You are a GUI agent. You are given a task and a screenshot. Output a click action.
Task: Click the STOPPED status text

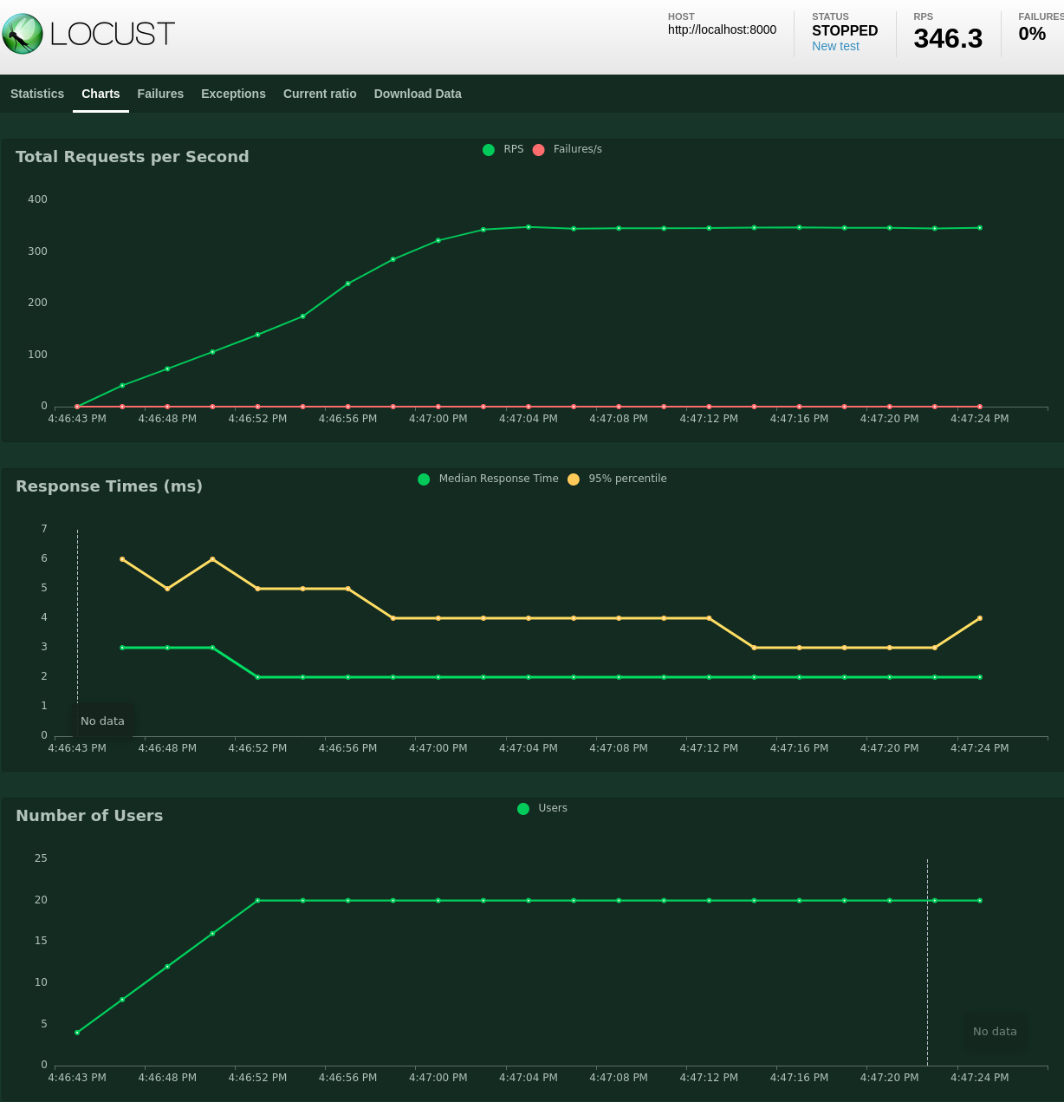845,30
